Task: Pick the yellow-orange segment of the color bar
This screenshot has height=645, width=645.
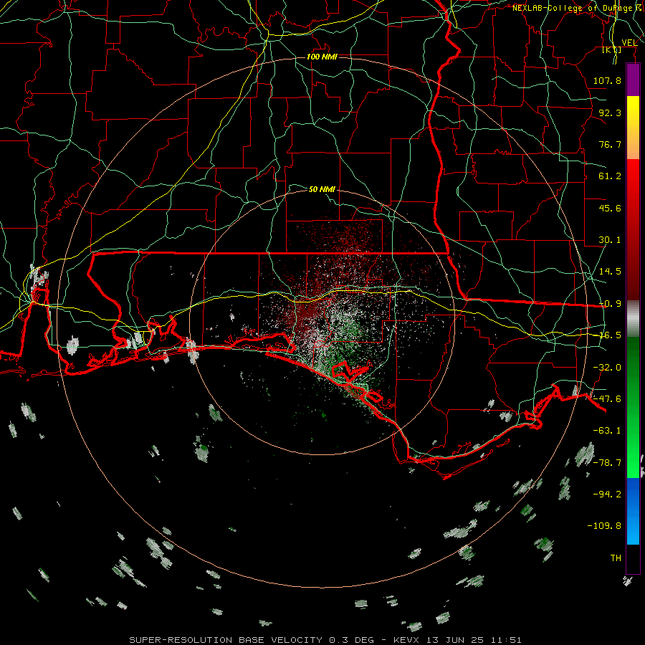Action: [x=633, y=128]
